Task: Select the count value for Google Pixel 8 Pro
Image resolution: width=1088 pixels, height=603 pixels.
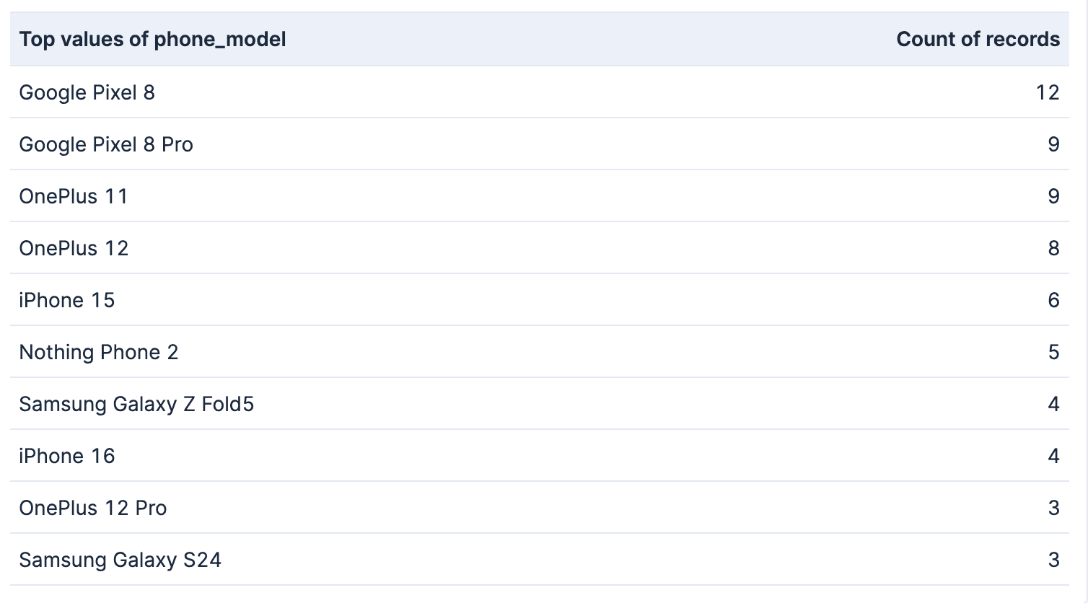Action: (1053, 144)
